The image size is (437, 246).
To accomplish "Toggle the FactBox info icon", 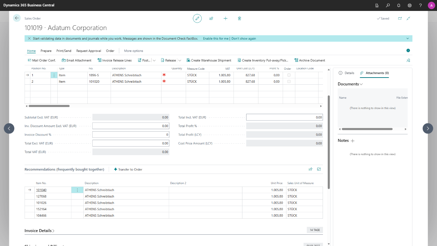I will [408, 51].
